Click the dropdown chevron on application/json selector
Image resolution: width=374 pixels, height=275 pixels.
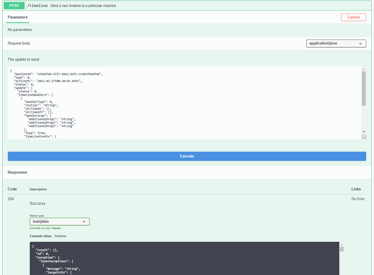[x=360, y=43]
